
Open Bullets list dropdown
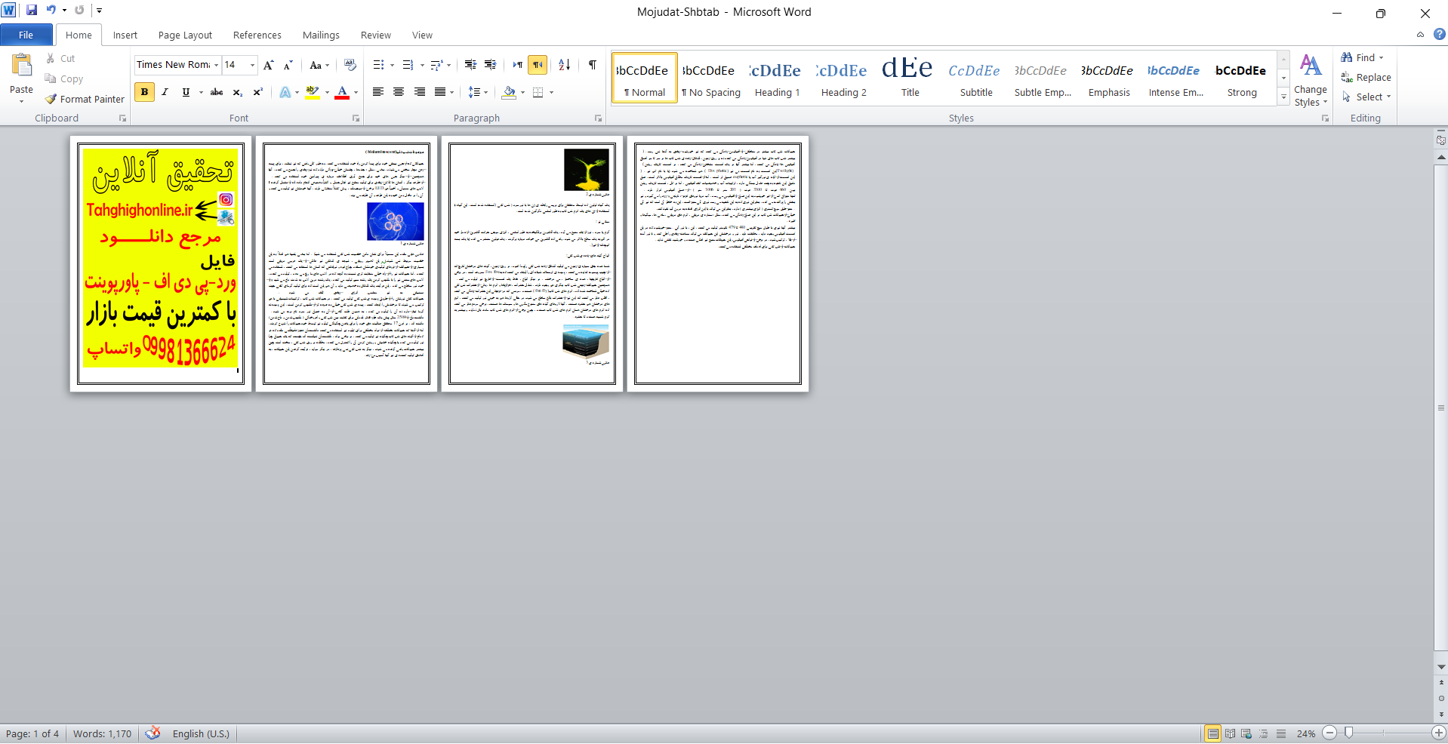pyautogui.click(x=392, y=65)
